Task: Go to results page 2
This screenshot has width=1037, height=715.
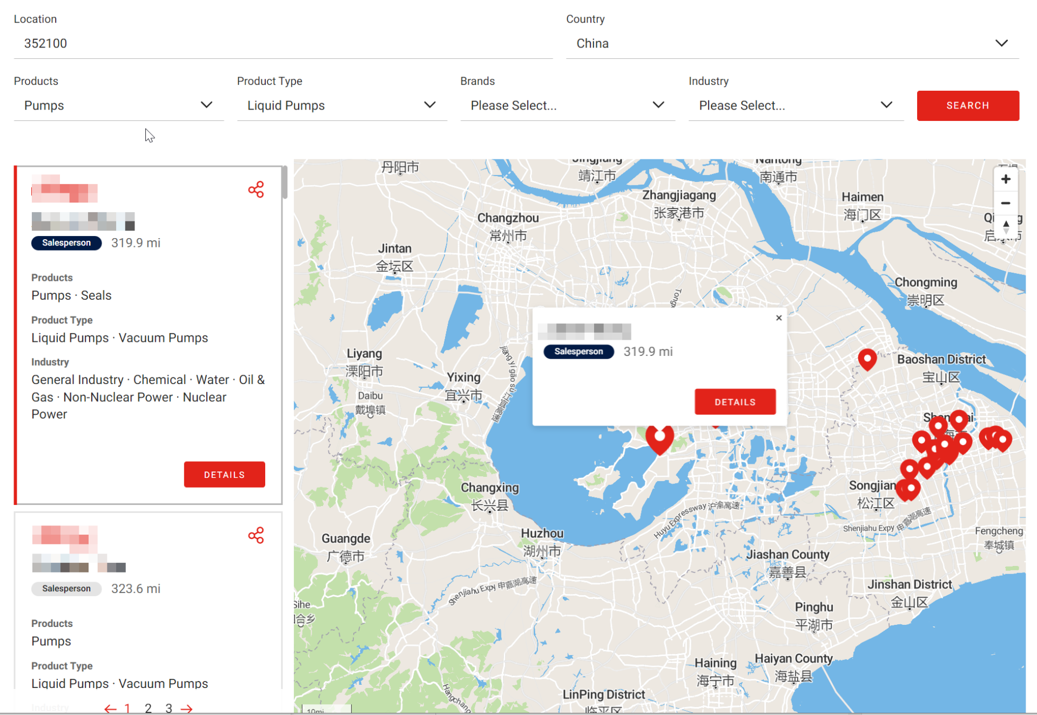Action: [148, 707]
